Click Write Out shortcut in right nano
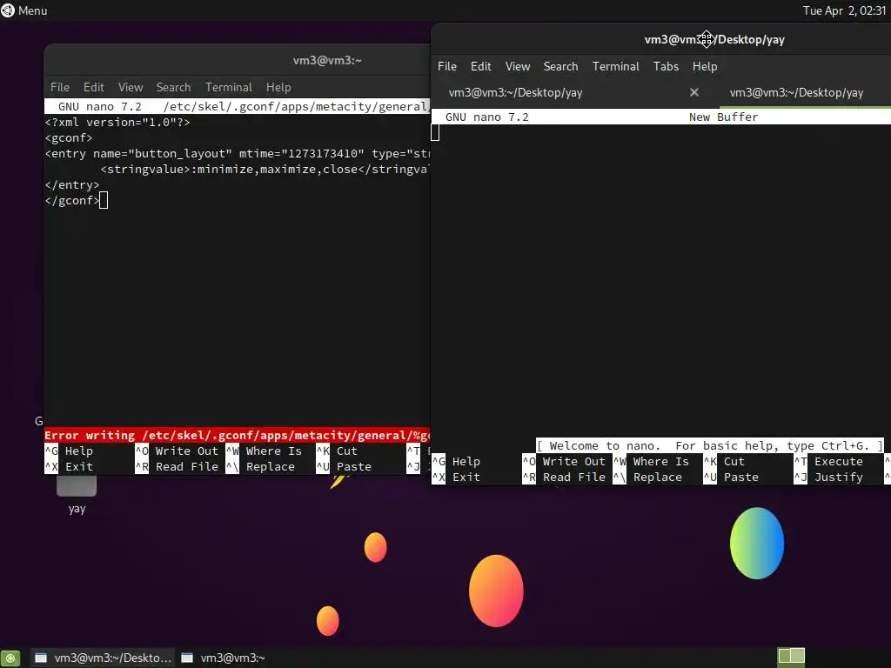Image resolution: width=891 pixels, height=668 pixels. point(565,462)
